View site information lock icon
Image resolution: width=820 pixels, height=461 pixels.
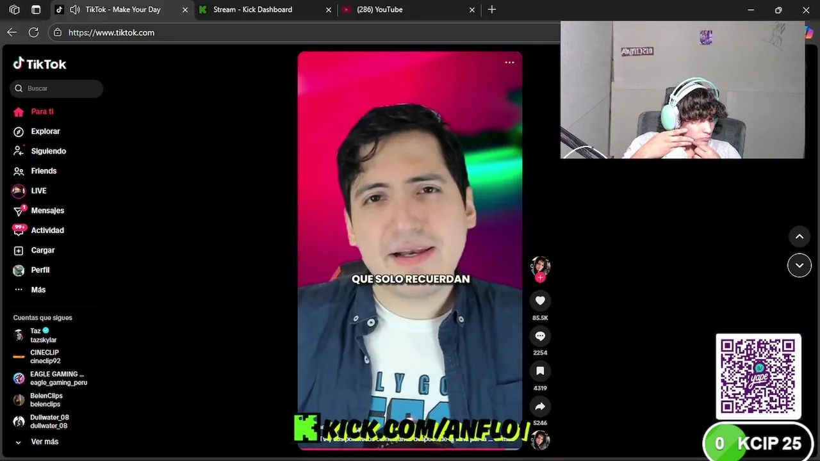coord(58,32)
